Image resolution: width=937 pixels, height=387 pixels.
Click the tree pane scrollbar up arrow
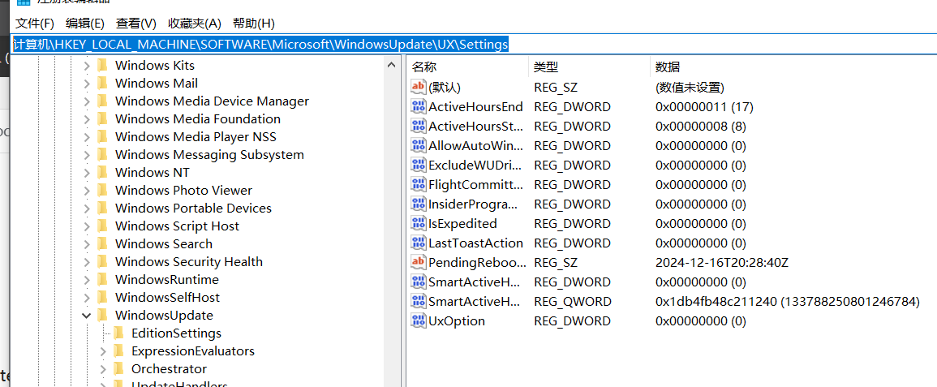tap(393, 67)
